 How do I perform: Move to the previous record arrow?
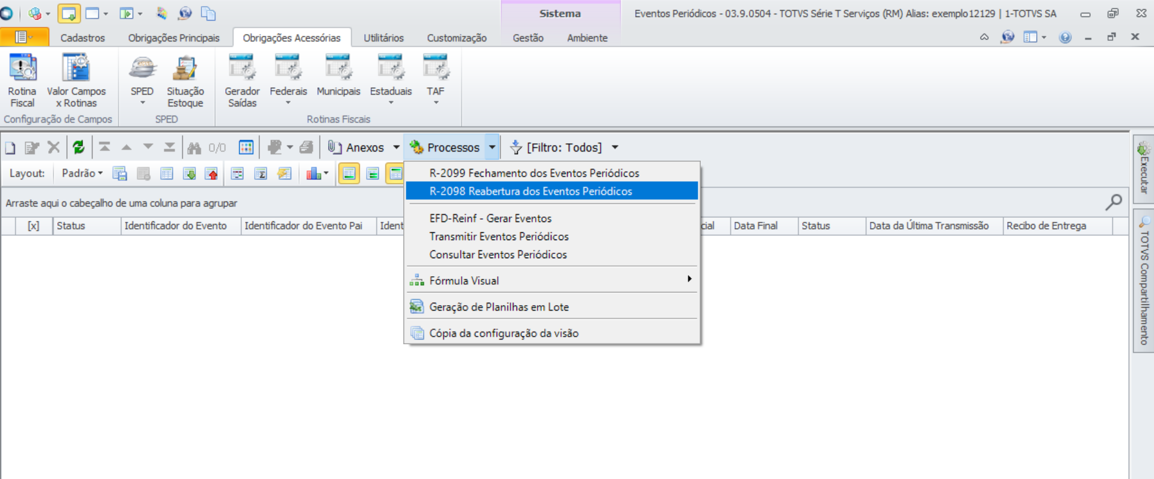pos(126,147)
